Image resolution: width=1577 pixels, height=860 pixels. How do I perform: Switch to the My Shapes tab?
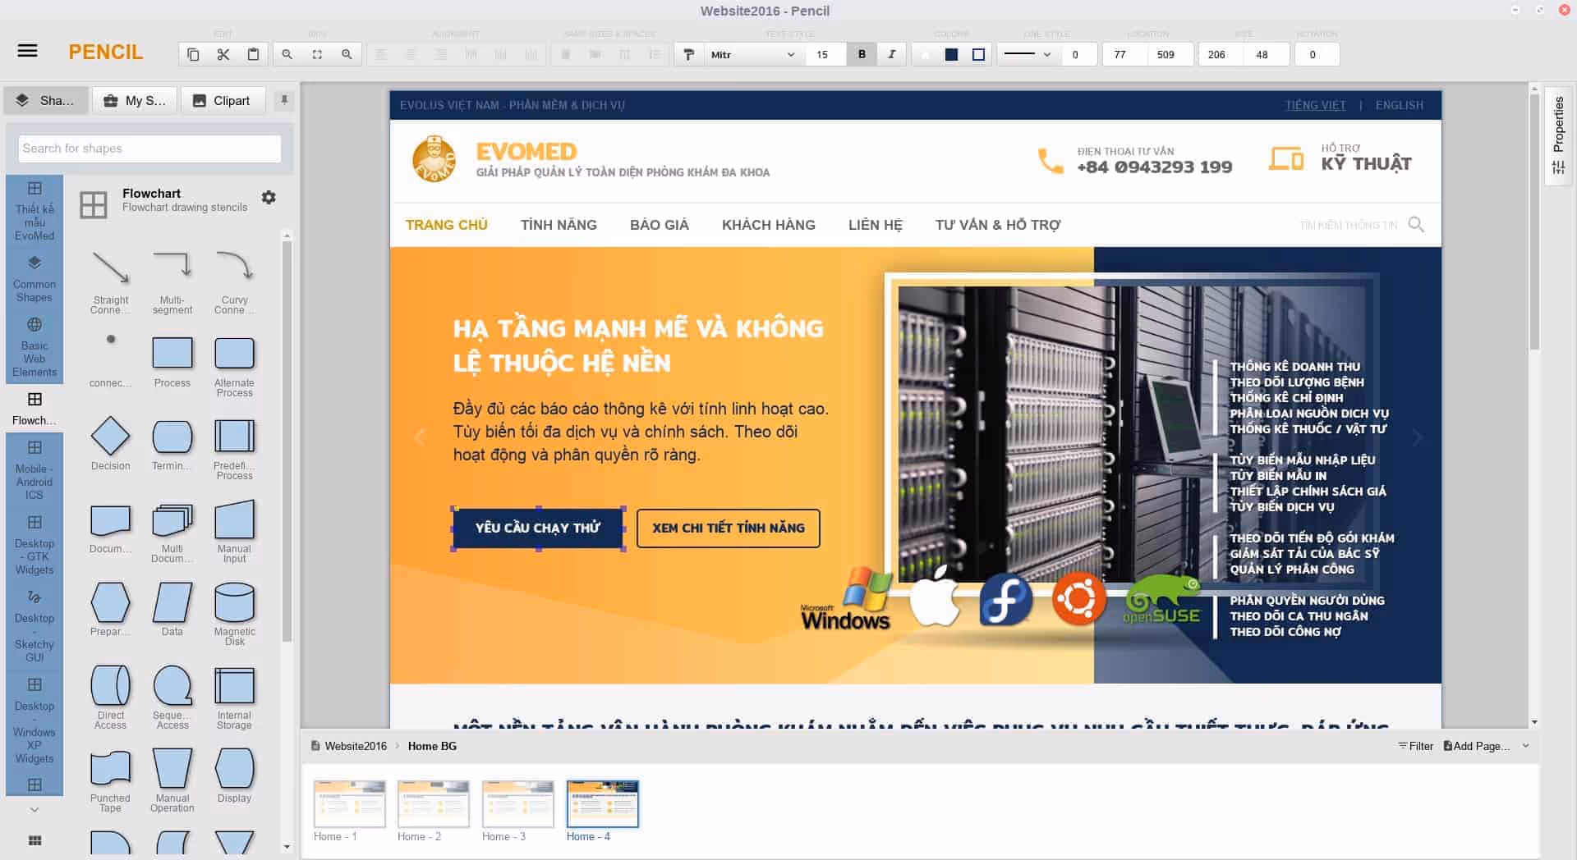pyautogui.click(x=135, y=100)
